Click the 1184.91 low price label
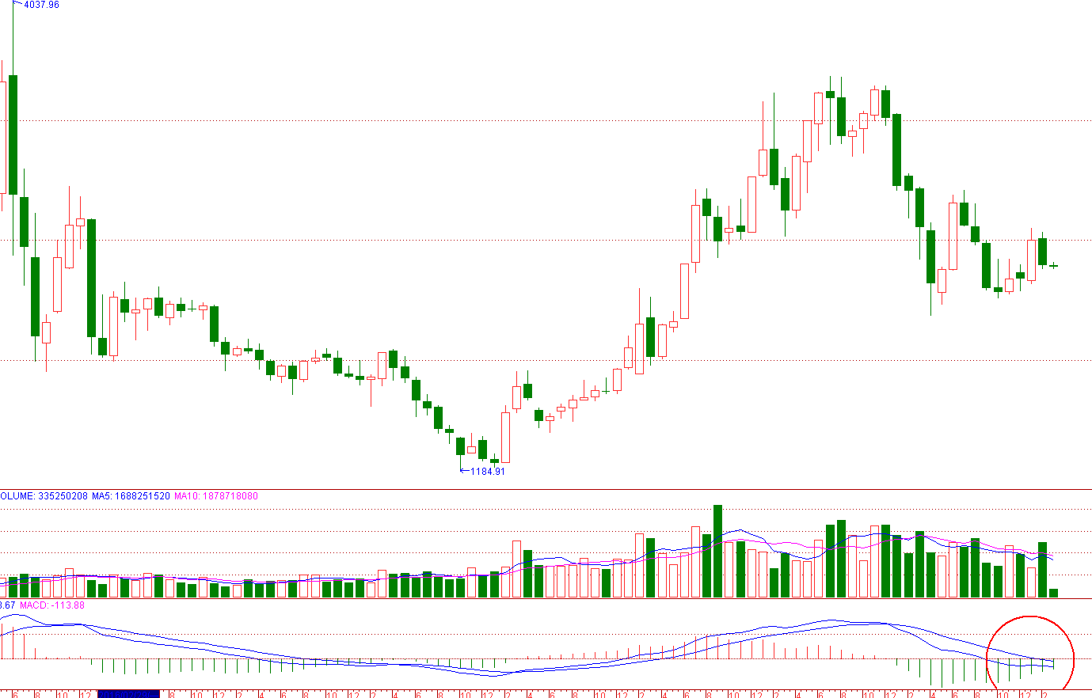Screen dimensions: 1092x698 488,471
